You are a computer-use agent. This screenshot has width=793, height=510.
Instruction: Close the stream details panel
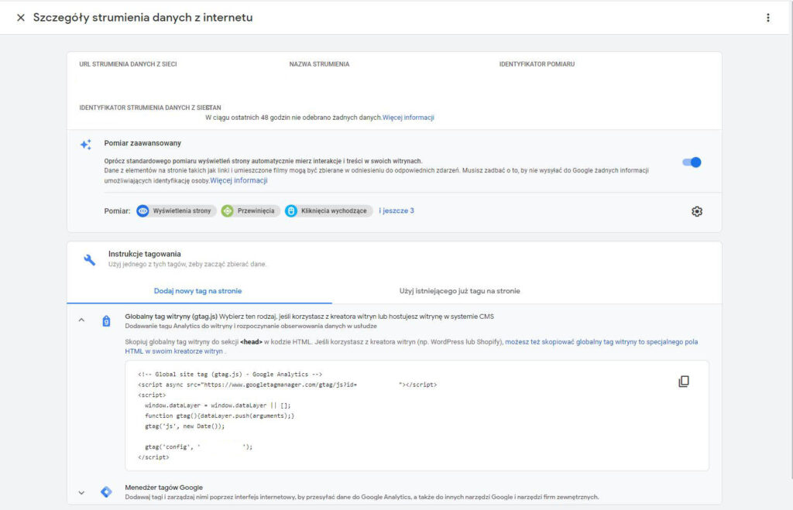point(21,18)
